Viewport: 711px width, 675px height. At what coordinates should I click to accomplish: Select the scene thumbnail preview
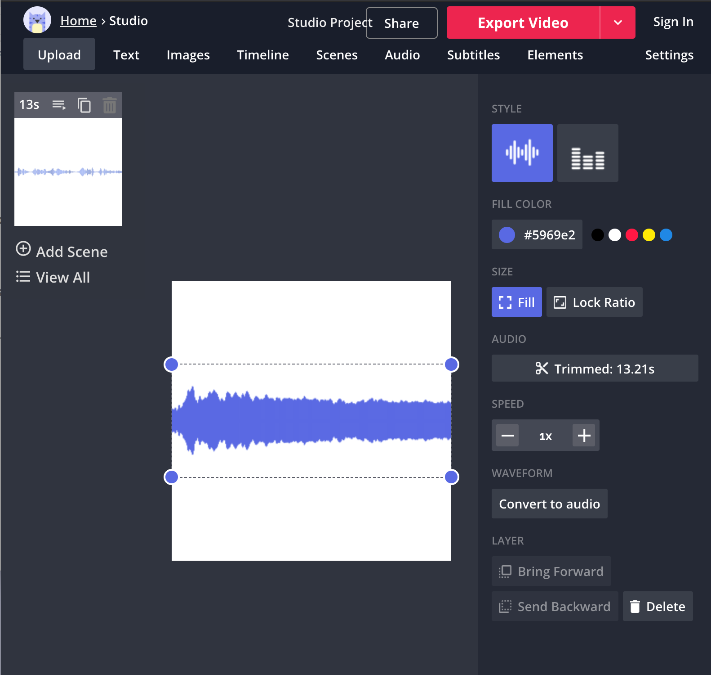point(68,172)
